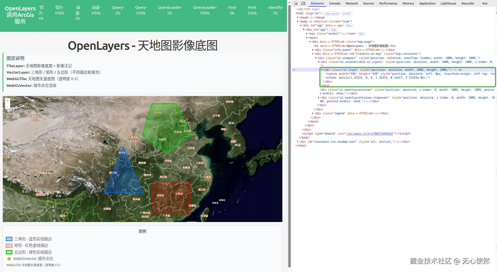Click the ellipsis badge in the legend div row
Image resolution: width=497 pixels, height=272 pixels.
[376, 114]
